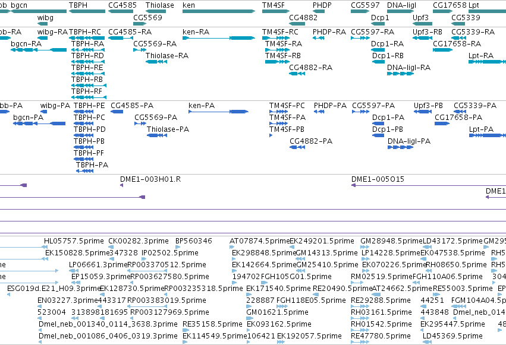Click the TBPH-RE transcript label
The width and height of the screenshot is (506, 345).
click(x=87, y=68)
